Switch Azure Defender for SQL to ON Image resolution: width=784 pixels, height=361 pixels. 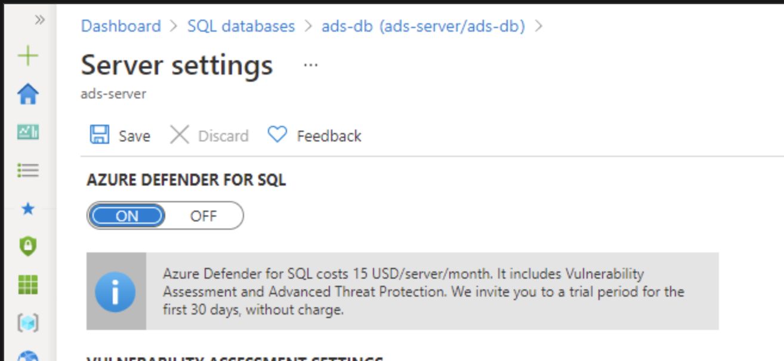click(x=127, y=216)
